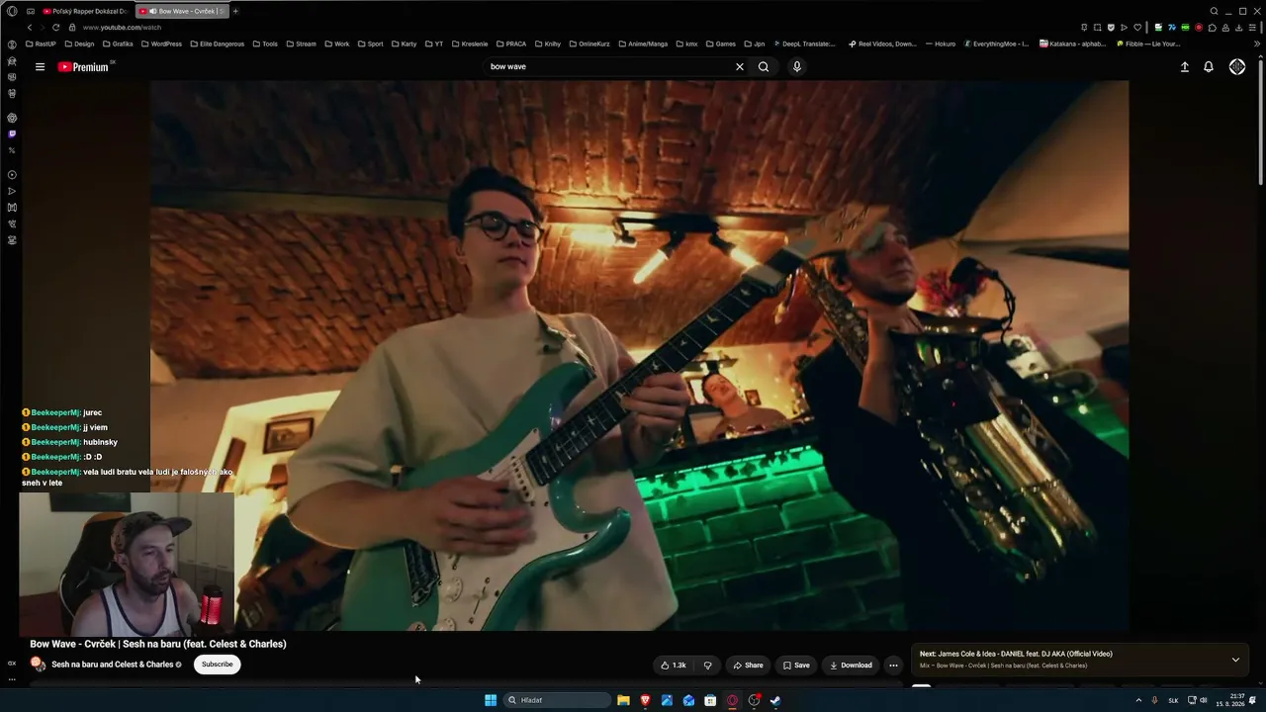Open the Windows Start menu
This screenshot has height=712, width=1266.
click(491, 700)
